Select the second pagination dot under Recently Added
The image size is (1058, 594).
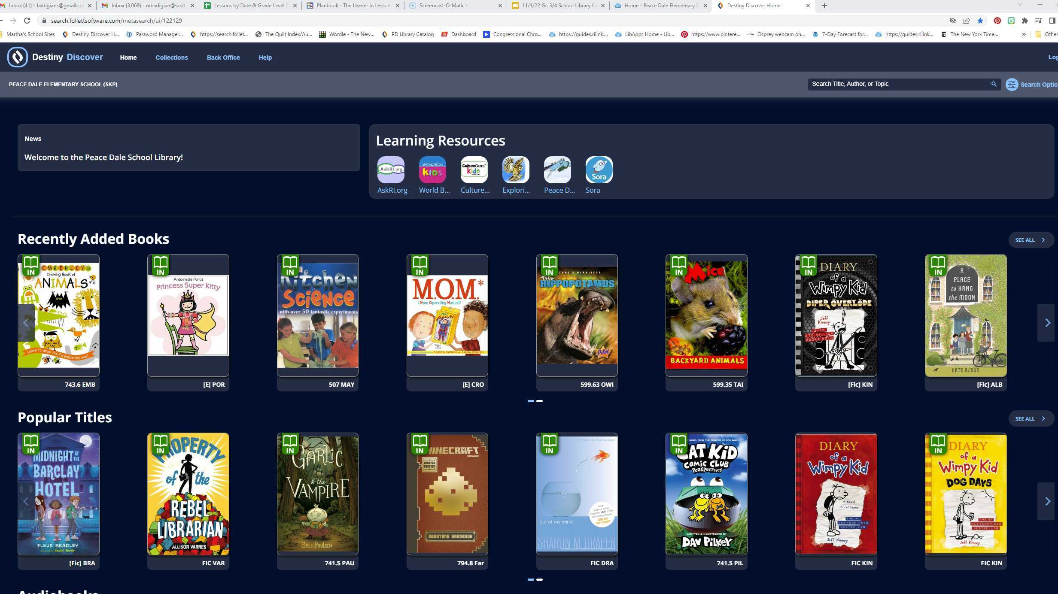[x=540, y=401]
